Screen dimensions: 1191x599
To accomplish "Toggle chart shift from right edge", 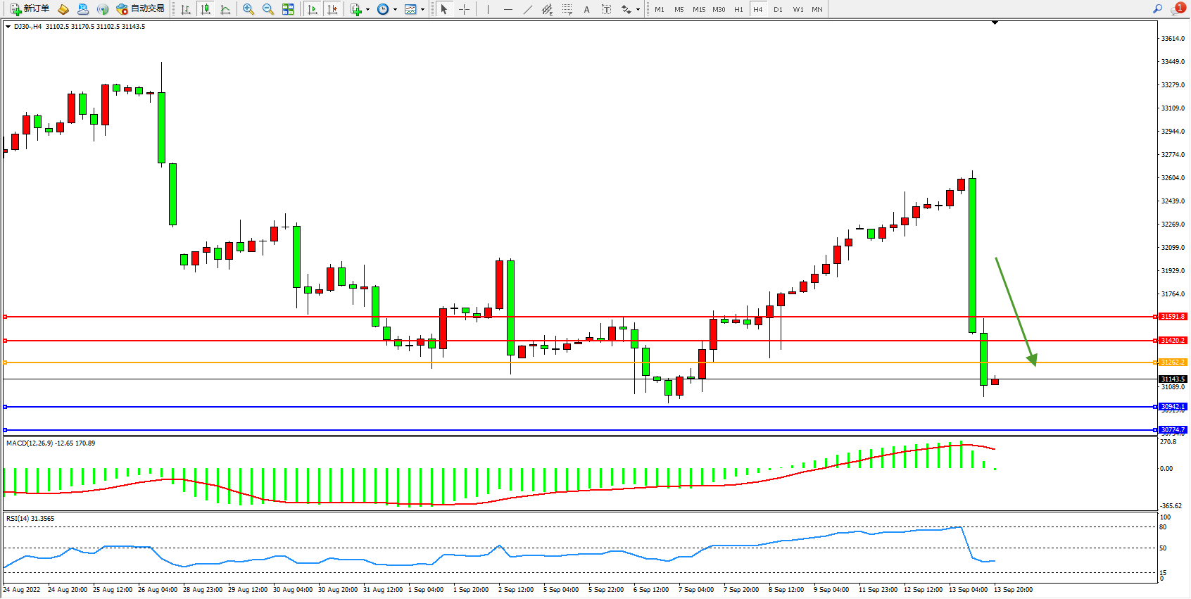I will point(333,9).
